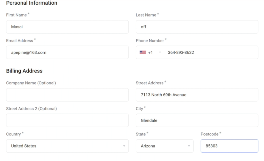The width and height of the screenshot is (264, 161).
Task: Focus the empty Company Name field
Action: click(67, 95)
